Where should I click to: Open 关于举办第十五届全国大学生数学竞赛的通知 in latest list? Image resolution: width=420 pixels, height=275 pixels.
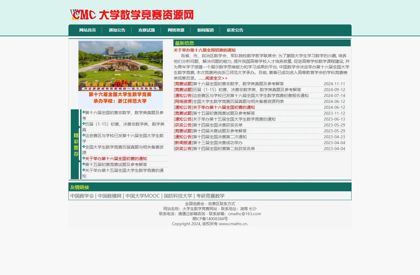234,119
